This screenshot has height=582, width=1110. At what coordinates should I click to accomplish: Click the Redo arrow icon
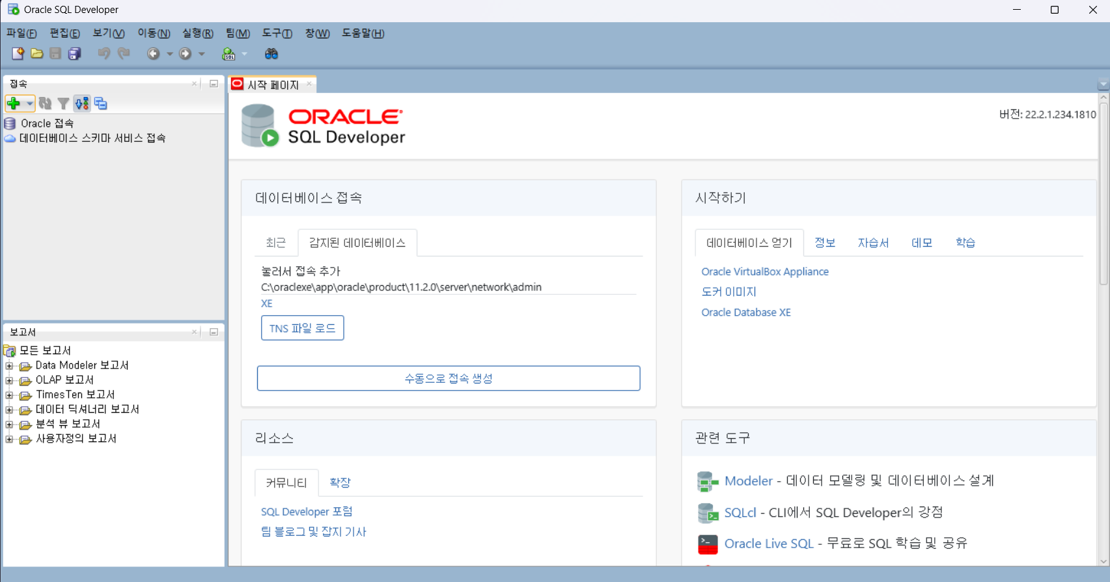coord(124,53)
